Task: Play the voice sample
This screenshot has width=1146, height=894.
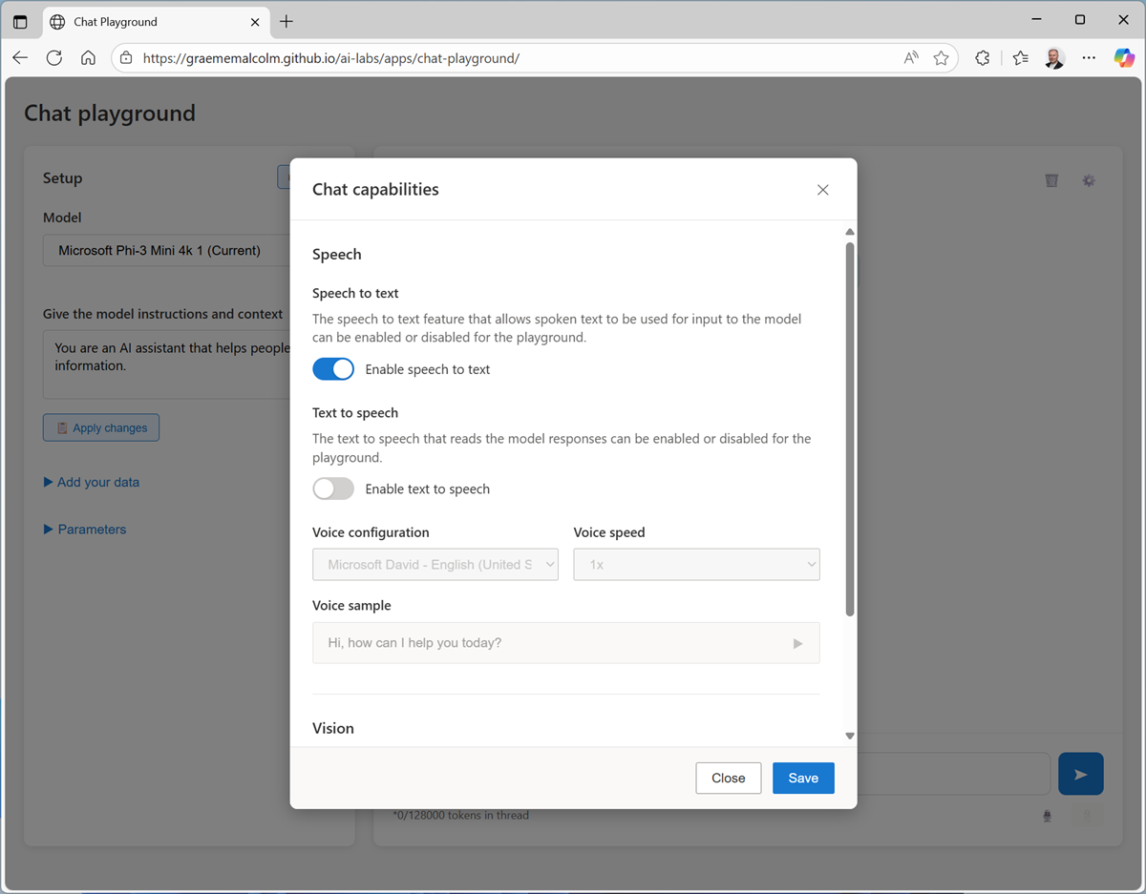Action: (x=797, y=643)
